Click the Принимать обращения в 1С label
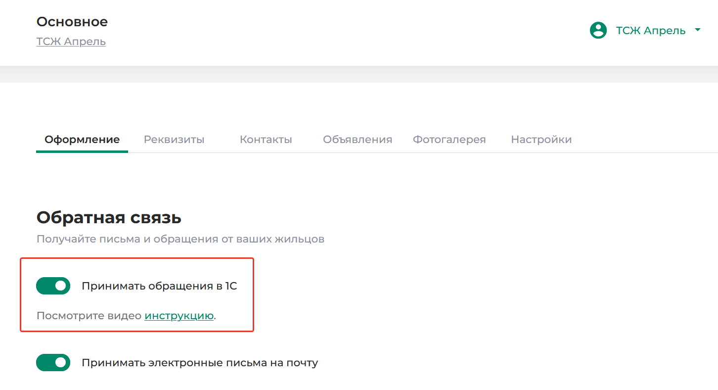 click(159, 286)
